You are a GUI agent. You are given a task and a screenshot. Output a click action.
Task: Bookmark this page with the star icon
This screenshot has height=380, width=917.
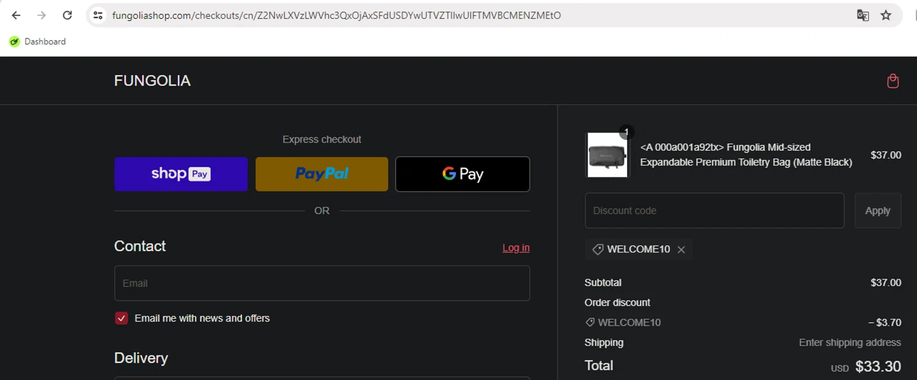(x=886, y=15)
